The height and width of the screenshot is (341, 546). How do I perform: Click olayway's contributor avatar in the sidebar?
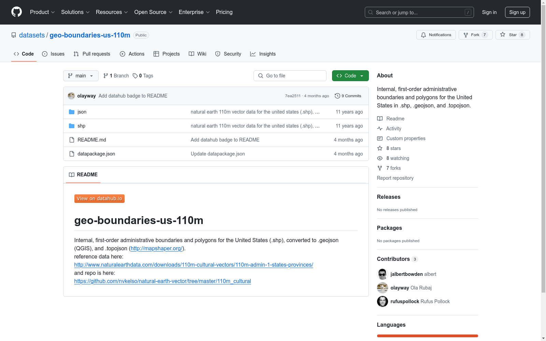[383, 288]
